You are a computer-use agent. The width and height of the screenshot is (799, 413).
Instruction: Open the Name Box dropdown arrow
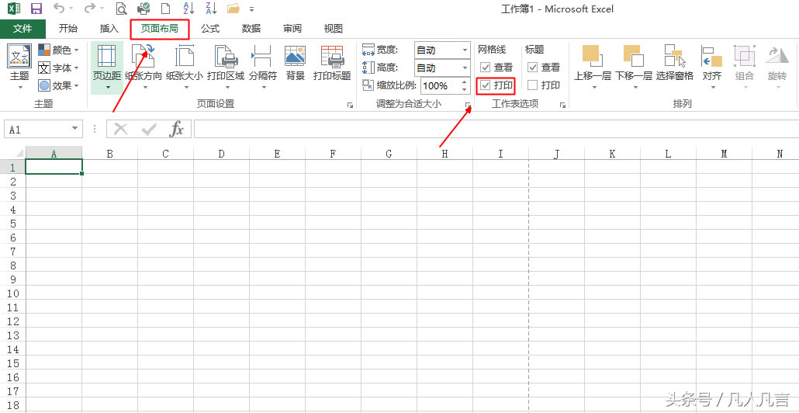click(75, 130)
